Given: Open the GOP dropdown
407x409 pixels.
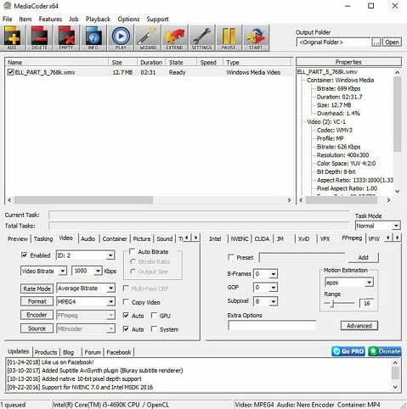Looking at the screenshot, I should [x=265, y=288].
